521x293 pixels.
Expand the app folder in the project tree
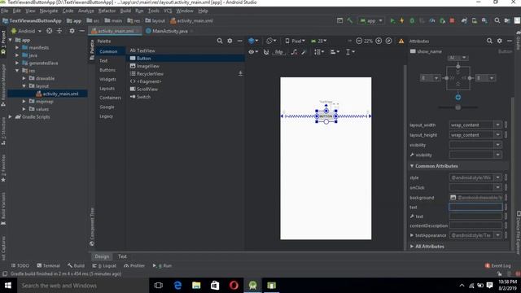click(11, 40)
